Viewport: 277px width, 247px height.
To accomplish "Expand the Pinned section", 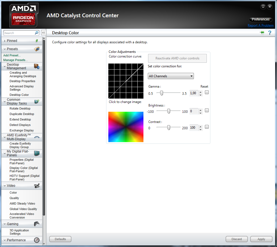I will pyautogui.click(x=5, y=41).
